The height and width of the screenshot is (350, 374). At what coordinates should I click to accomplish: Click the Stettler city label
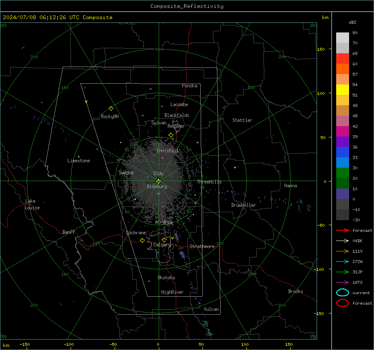click(x=242, y=120)
